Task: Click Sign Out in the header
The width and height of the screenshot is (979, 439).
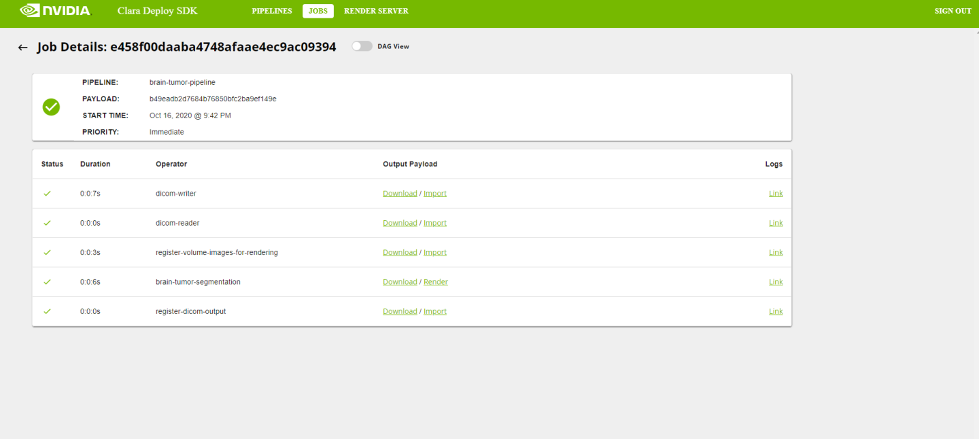Action: point(952,11)
